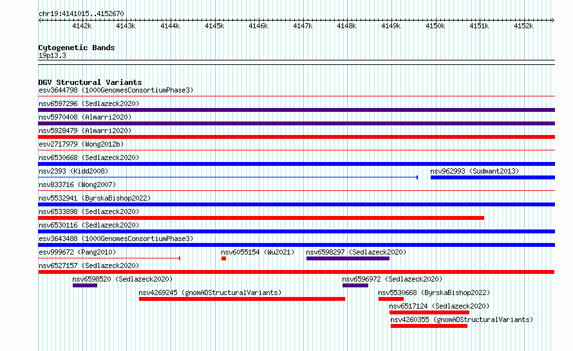Click the red bar under nsv6533898
Image resolution: width=573 pixels, height=351 pixels.
(x=261, y=218)
